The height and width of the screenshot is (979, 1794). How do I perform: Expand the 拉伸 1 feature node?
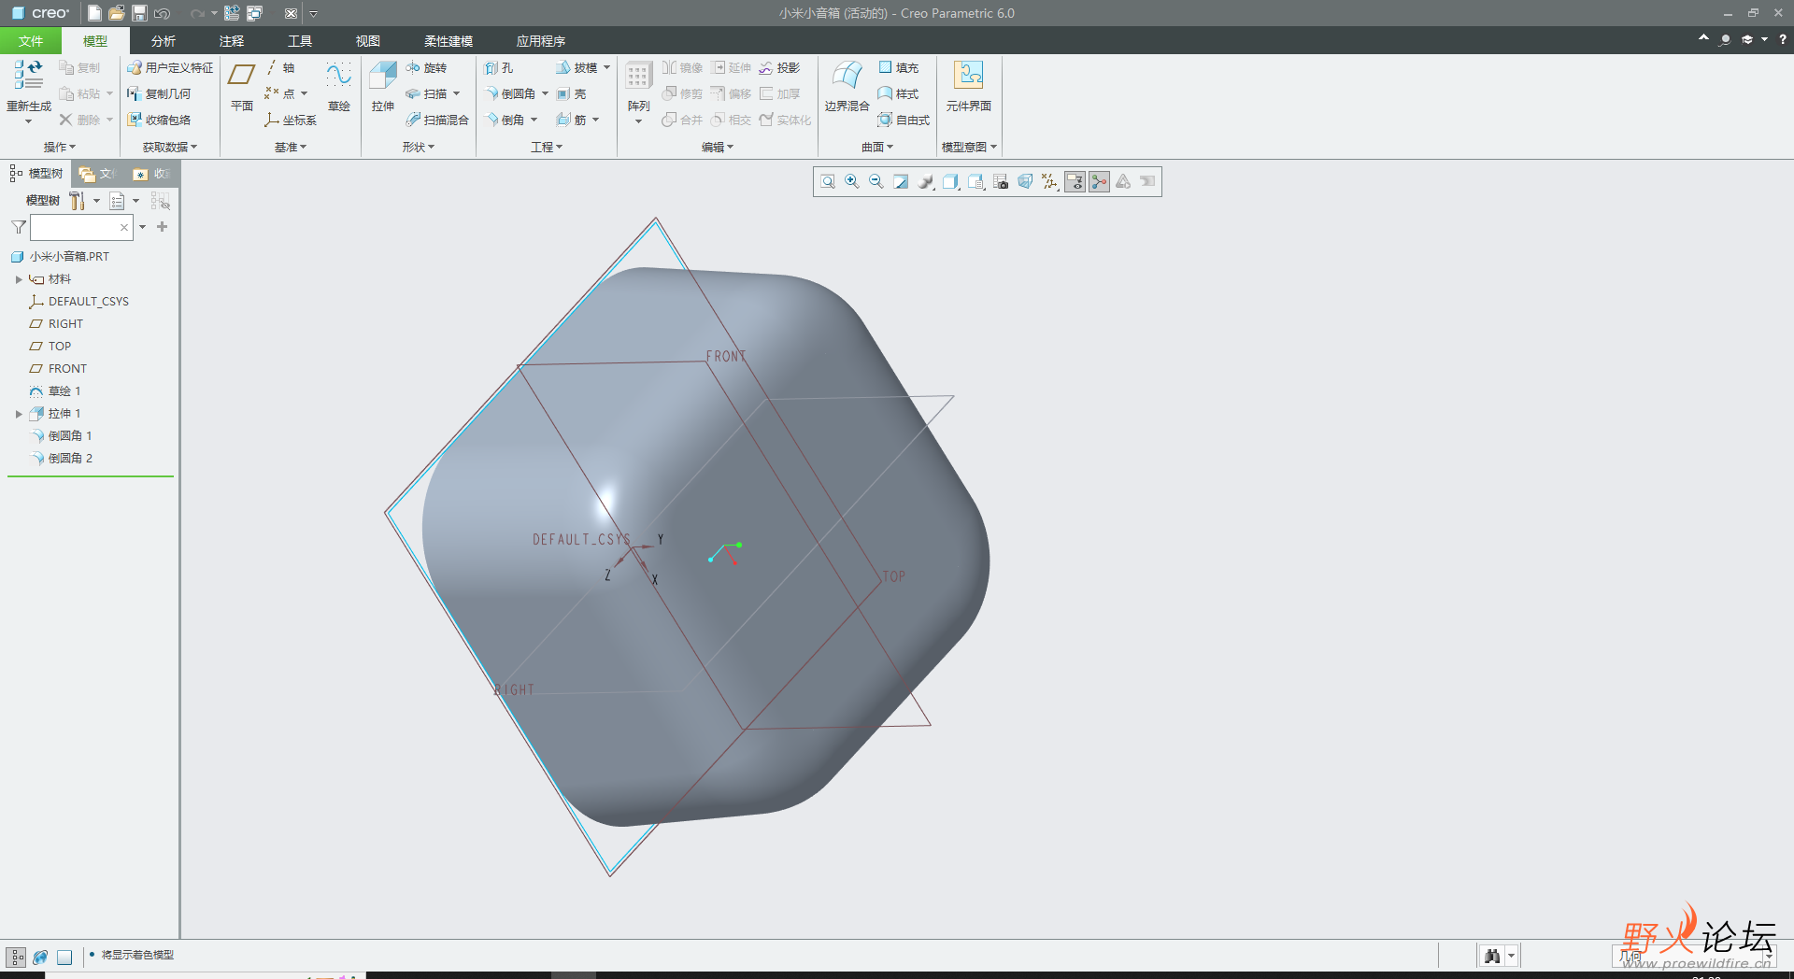pyautogui.click(x=19, y=414)
